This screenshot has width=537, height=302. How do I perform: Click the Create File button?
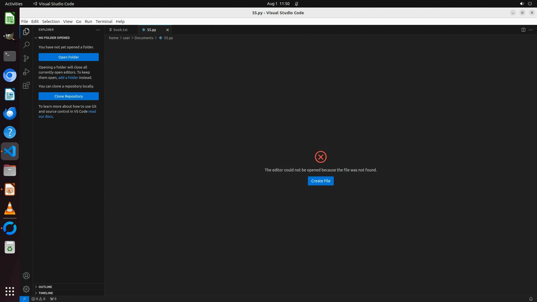coord(321,181)
